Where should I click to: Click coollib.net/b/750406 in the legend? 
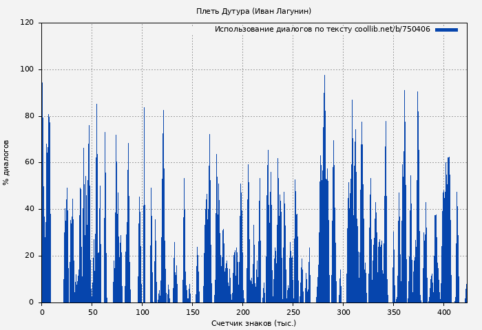click(392, 30)
